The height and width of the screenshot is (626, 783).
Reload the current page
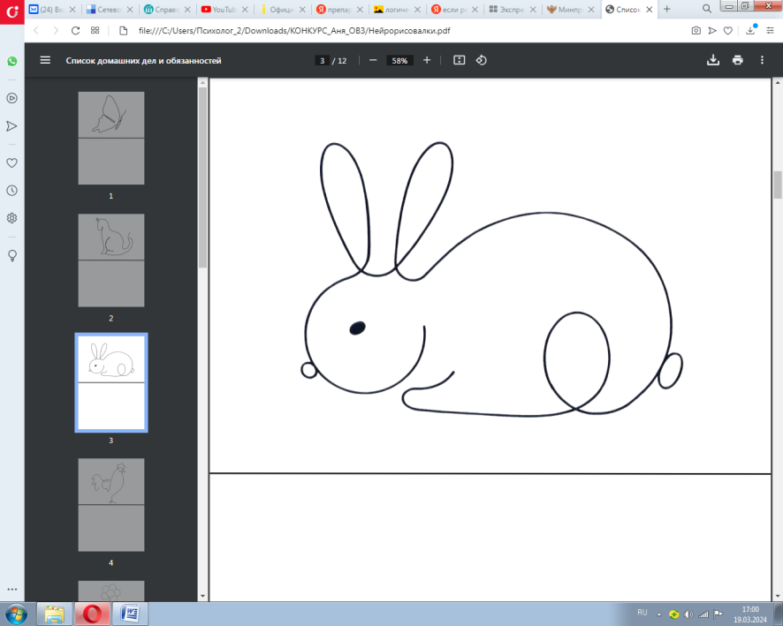pyautogui.click(x=74, y=30)
